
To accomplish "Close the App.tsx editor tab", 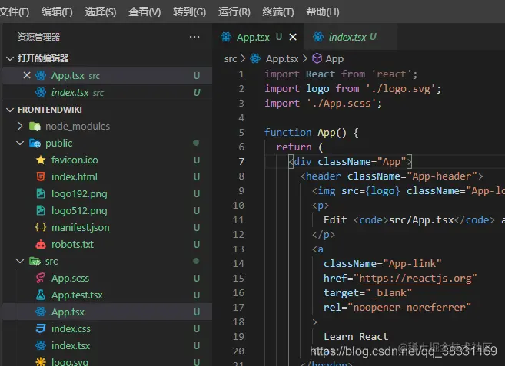I will click(293, 37).
